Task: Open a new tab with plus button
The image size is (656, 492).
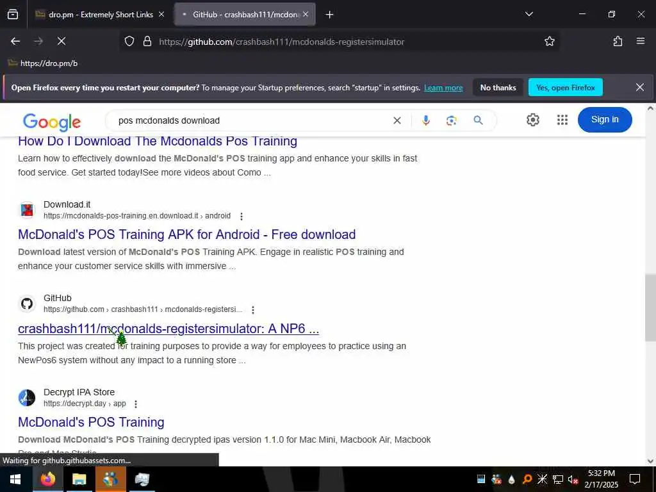Action: coord(330,15)
